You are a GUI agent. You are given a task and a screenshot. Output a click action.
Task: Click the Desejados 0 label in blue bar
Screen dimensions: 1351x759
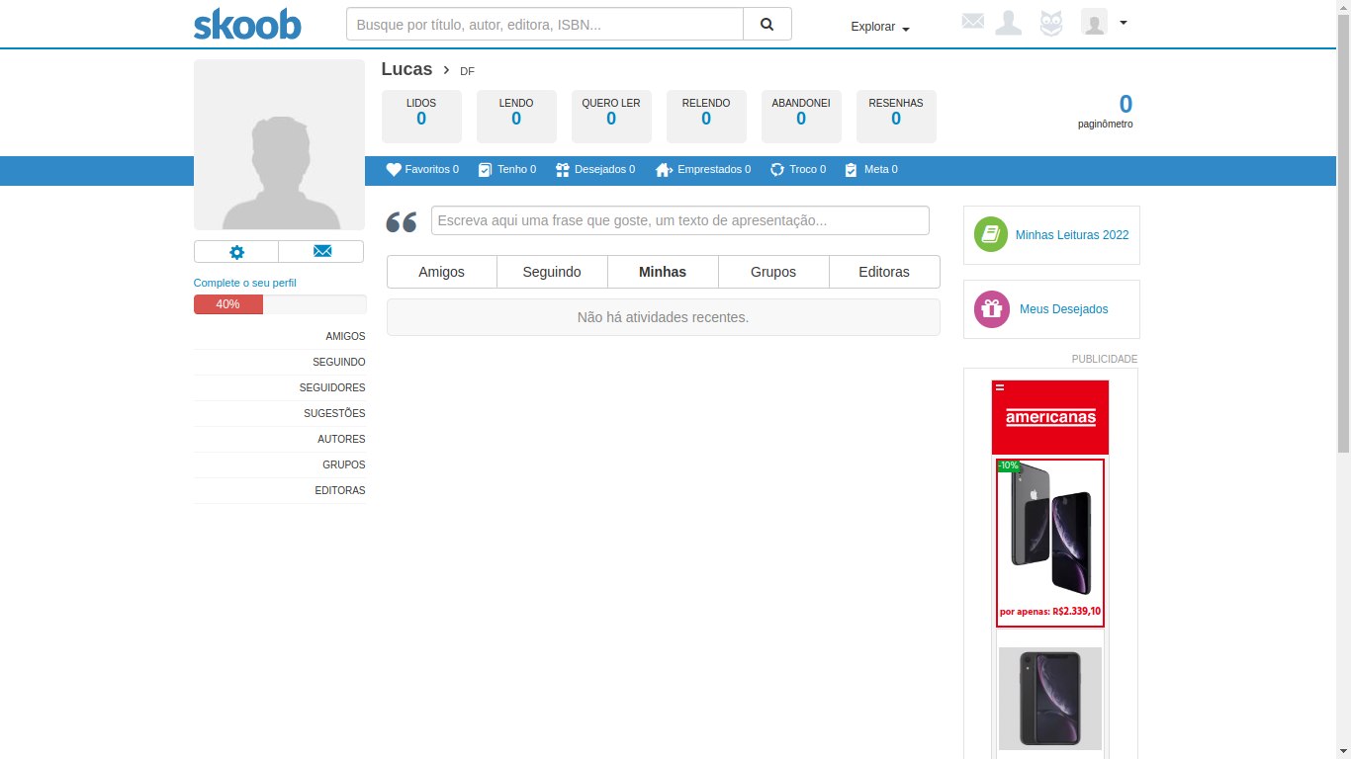point(605,170)
